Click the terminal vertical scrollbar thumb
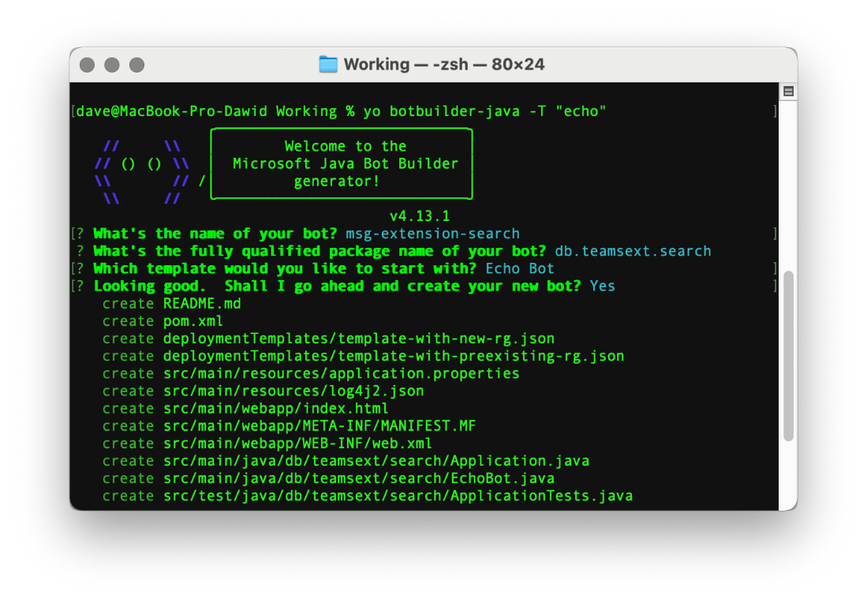Image resolution: width=867 pixels, height=603 pixels. click(788, 356)
